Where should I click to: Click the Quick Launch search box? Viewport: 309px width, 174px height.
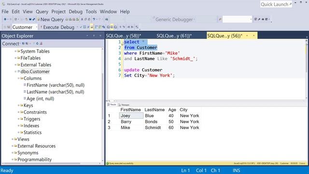276,4
